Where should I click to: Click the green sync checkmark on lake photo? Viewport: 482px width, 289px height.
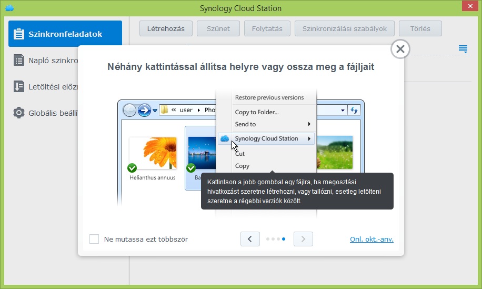click(191, 168)
